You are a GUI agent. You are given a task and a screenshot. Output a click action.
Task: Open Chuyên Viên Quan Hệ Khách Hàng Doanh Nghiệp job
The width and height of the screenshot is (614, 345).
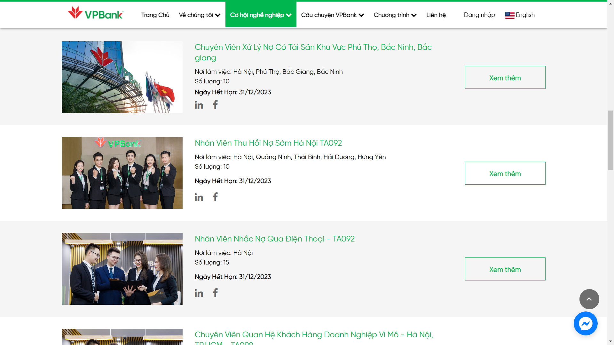coord(314,338)
